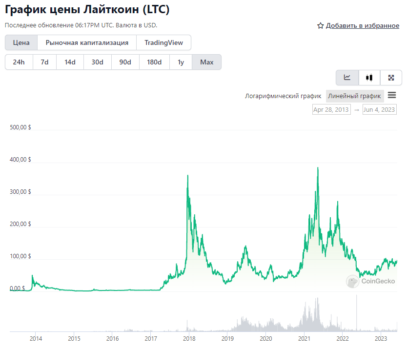The image size is (407, 351).
Task: Select the Цена tab
Action: click(x=21, y=42)
